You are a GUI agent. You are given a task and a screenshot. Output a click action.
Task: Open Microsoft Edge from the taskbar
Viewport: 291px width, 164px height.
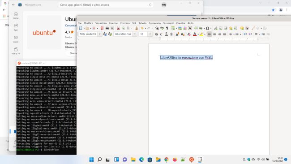pos(141,160)
